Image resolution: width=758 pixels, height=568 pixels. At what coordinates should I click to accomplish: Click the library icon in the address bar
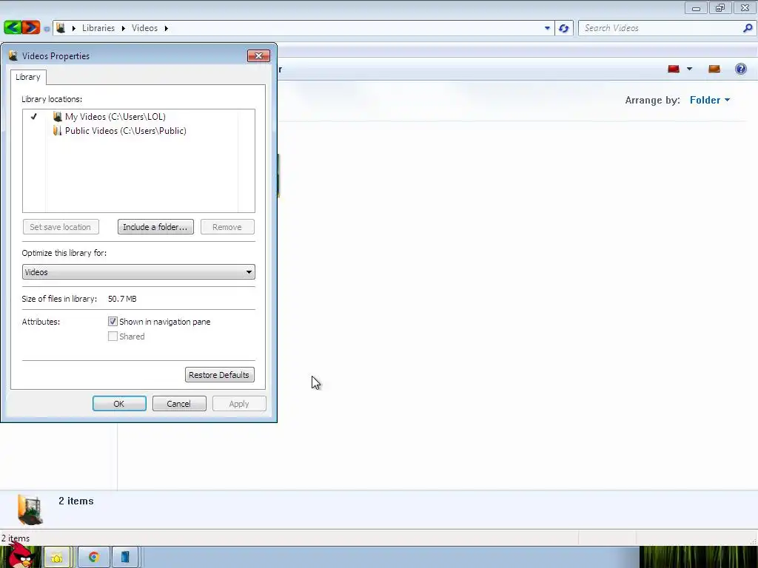(x=61, y=28)
